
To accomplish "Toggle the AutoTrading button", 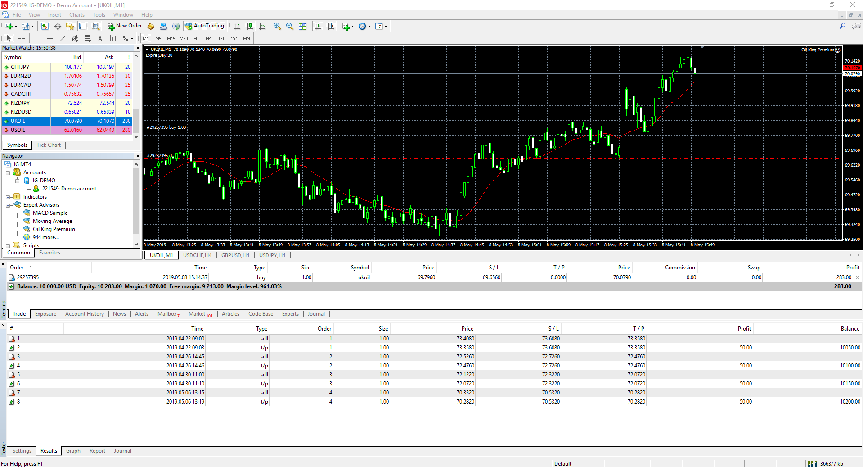I will (205, 26).
